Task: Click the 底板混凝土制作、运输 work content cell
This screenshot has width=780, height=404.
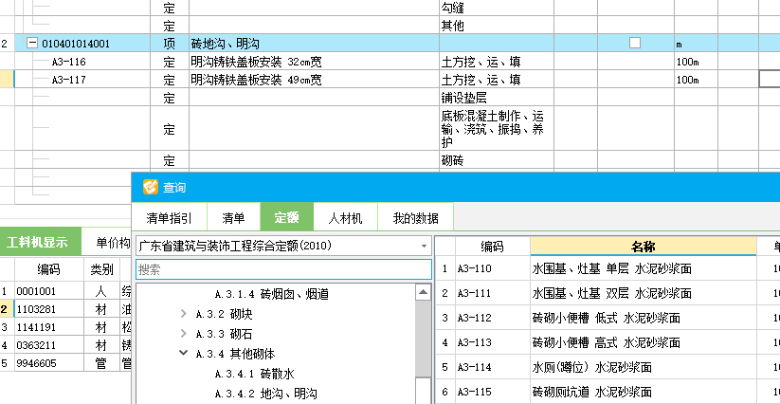Action: (x=497, y=128)
